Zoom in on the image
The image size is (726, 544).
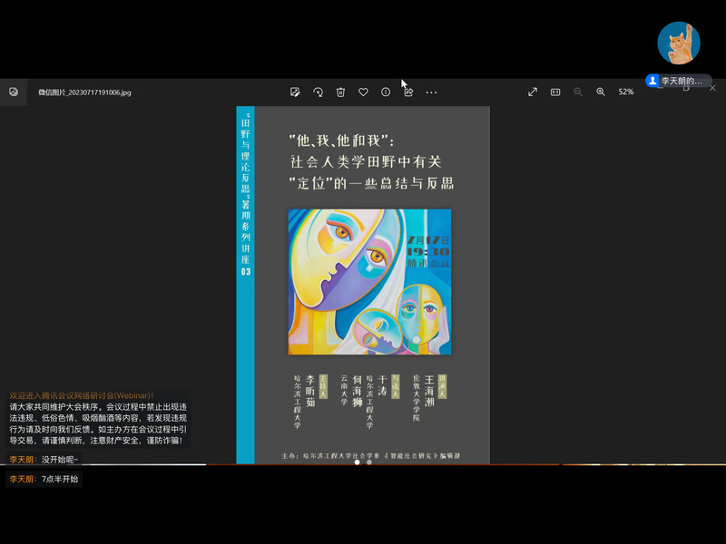[x=601, y=92]
